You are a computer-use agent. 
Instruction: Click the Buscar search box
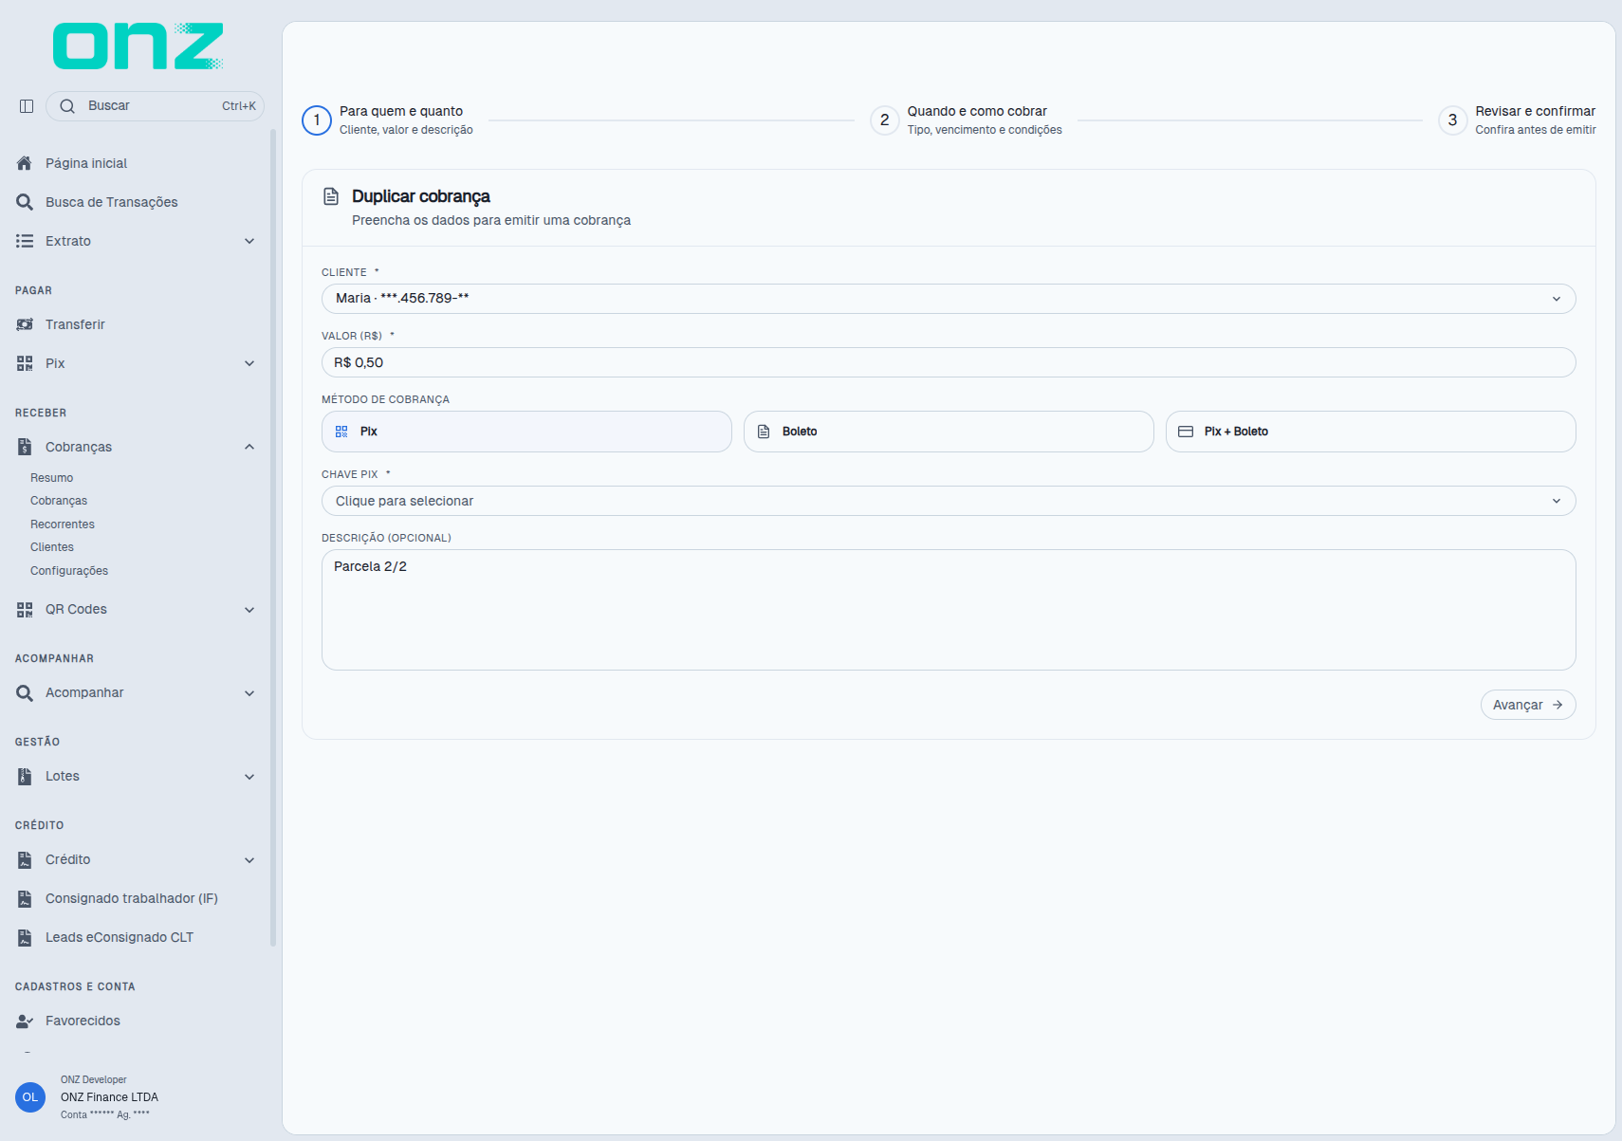tap(155, 106)
